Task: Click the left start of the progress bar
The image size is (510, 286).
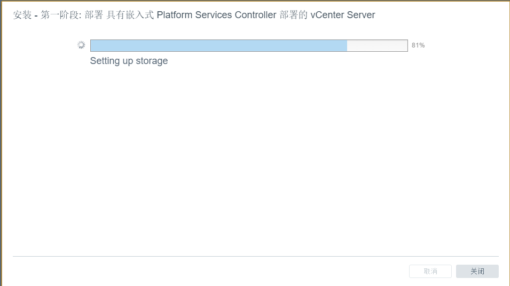Action: click(92, 46)
